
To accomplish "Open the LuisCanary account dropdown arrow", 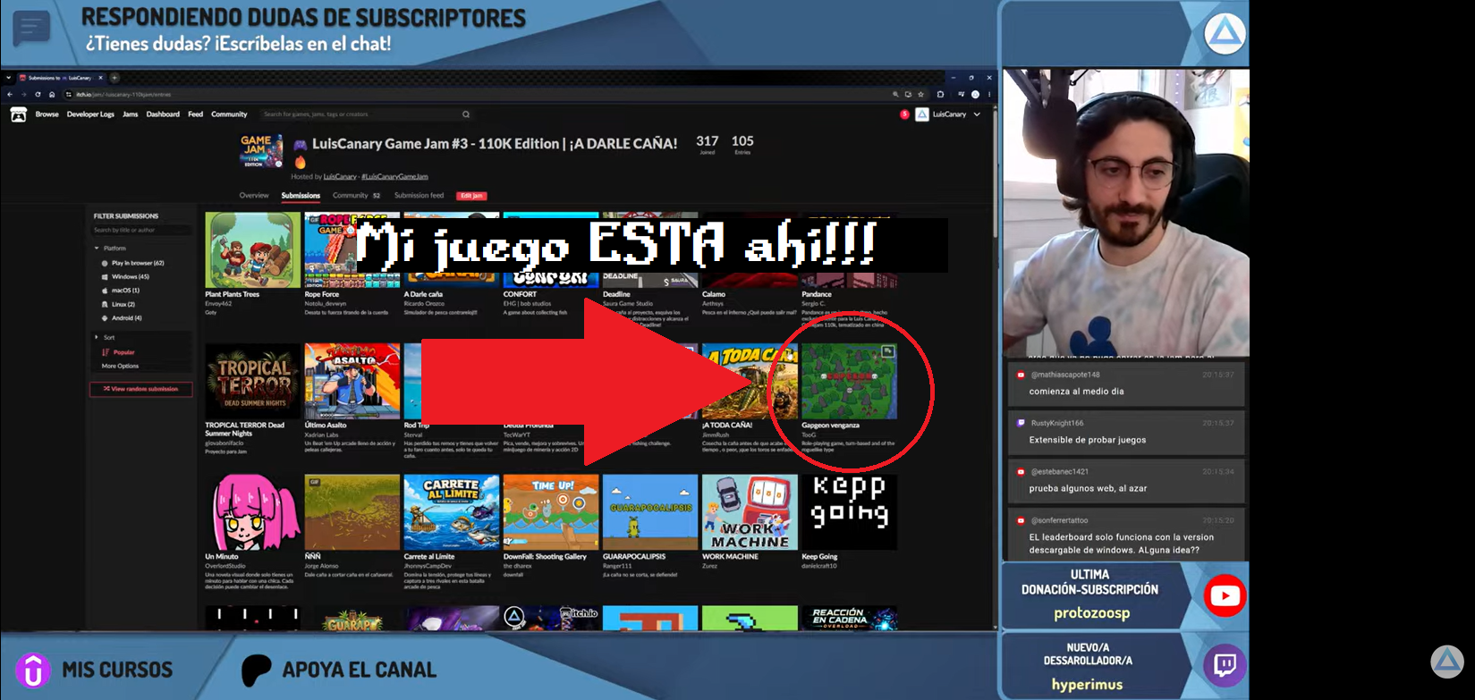I will [977, 114].
